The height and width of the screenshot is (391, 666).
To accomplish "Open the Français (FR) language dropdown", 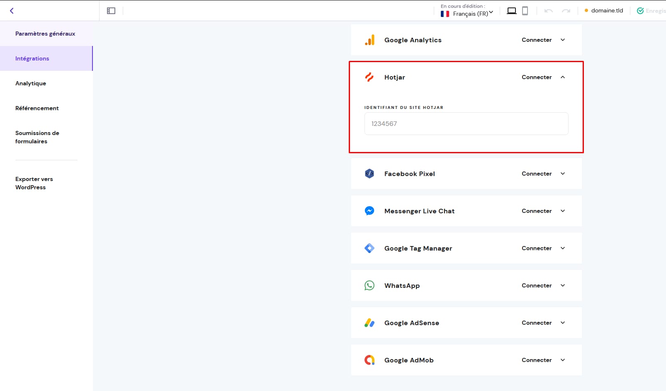I will [x=467, y=14].
